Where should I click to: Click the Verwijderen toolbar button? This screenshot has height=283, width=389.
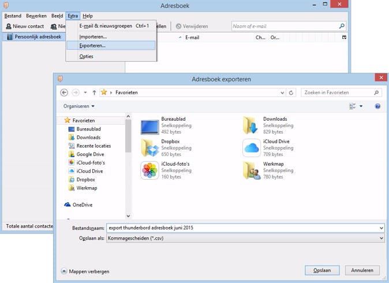pos(192,27)
